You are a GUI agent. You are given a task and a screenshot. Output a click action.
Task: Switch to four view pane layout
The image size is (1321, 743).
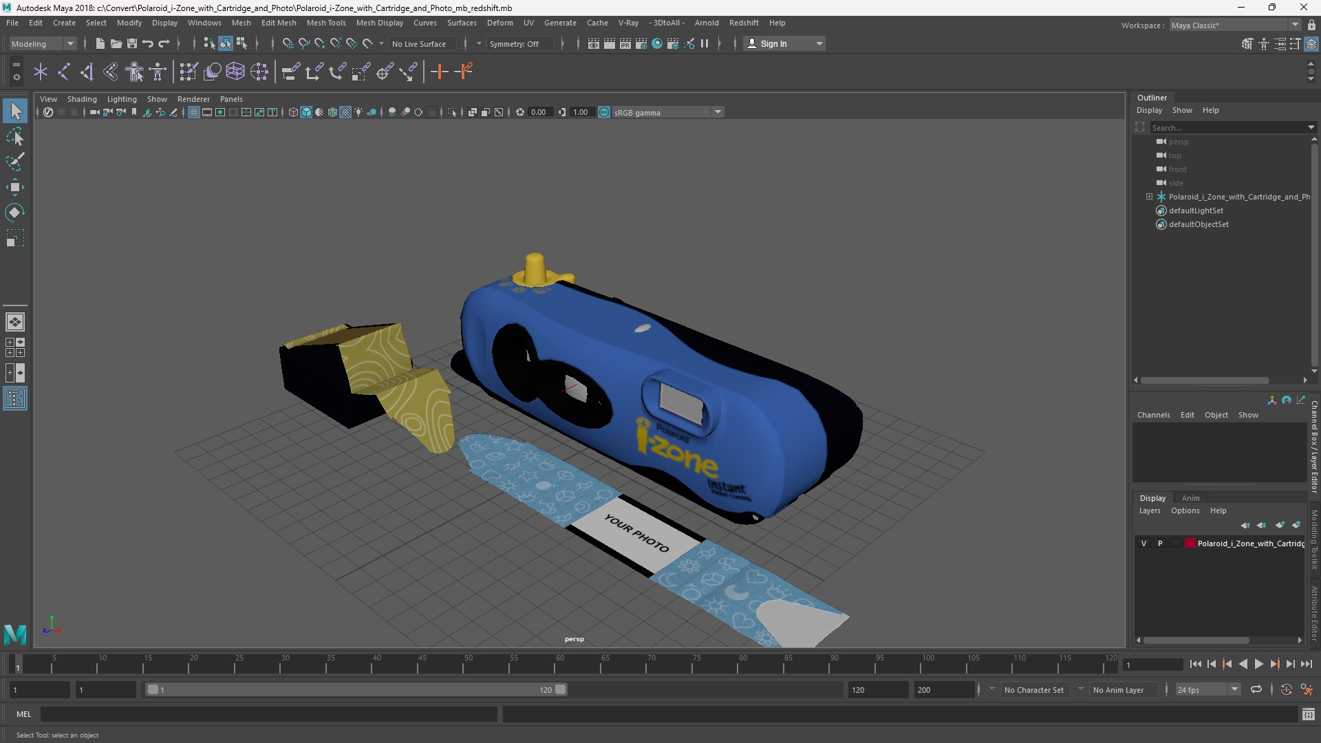[15, 347]
